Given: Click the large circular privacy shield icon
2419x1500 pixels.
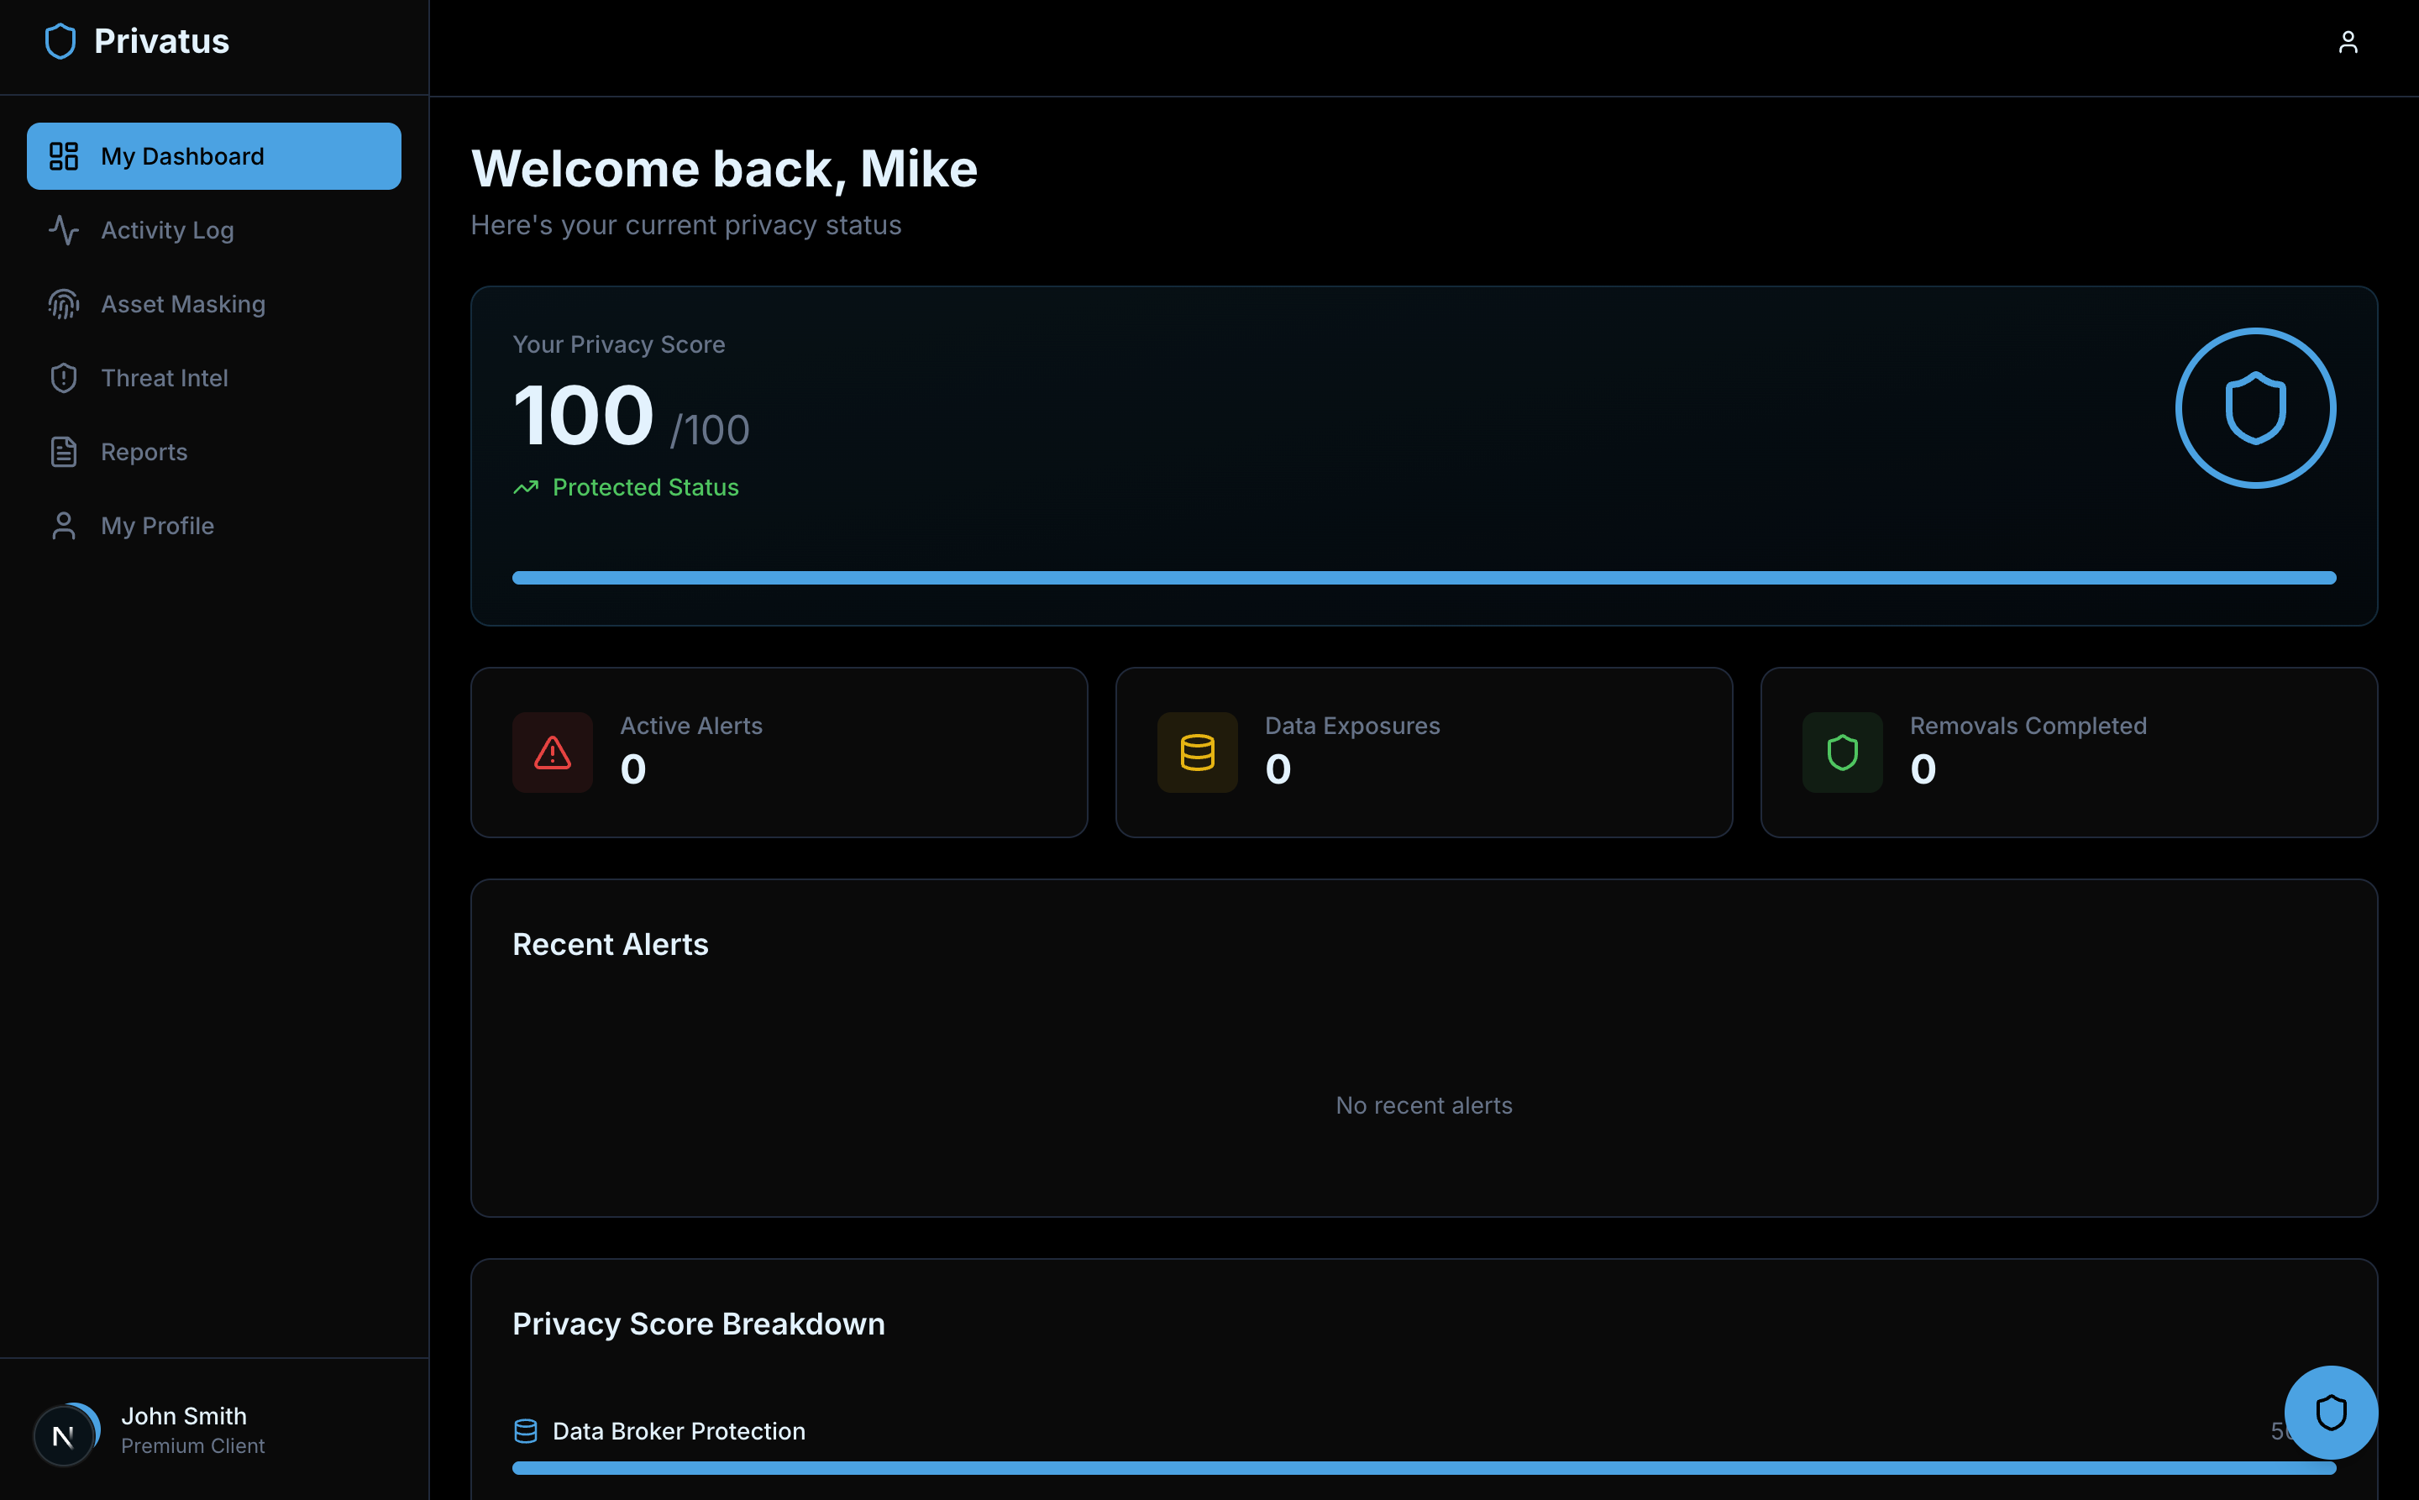Looking at the screenshot, I should click(x=2254, y=407).
